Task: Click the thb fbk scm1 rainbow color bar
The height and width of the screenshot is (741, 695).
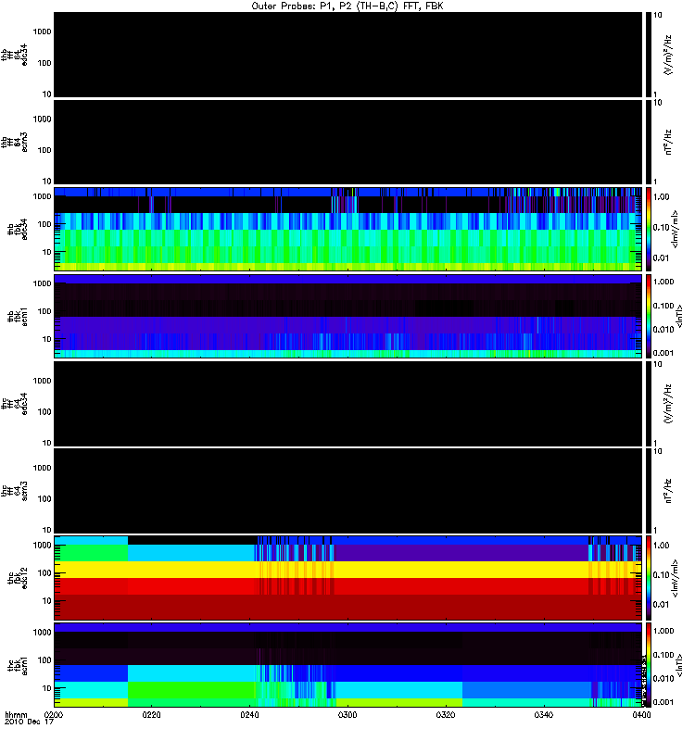Action: (x=649, y=316)
